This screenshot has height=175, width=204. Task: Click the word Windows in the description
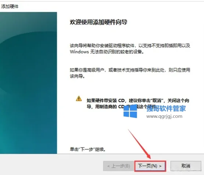pos(79,52)
